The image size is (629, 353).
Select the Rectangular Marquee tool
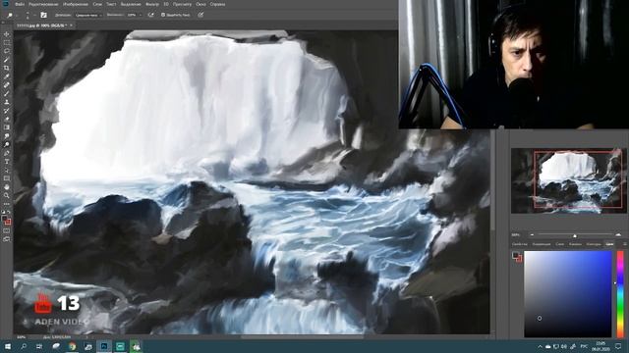coord(7,43)
